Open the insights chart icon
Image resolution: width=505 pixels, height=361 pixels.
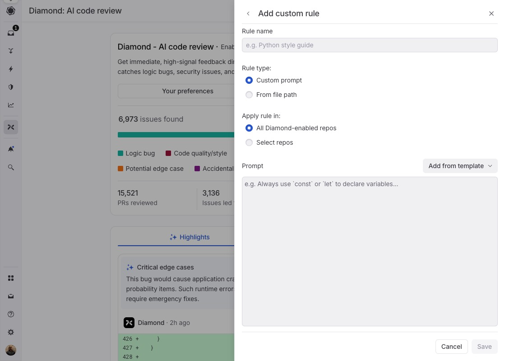11,105
